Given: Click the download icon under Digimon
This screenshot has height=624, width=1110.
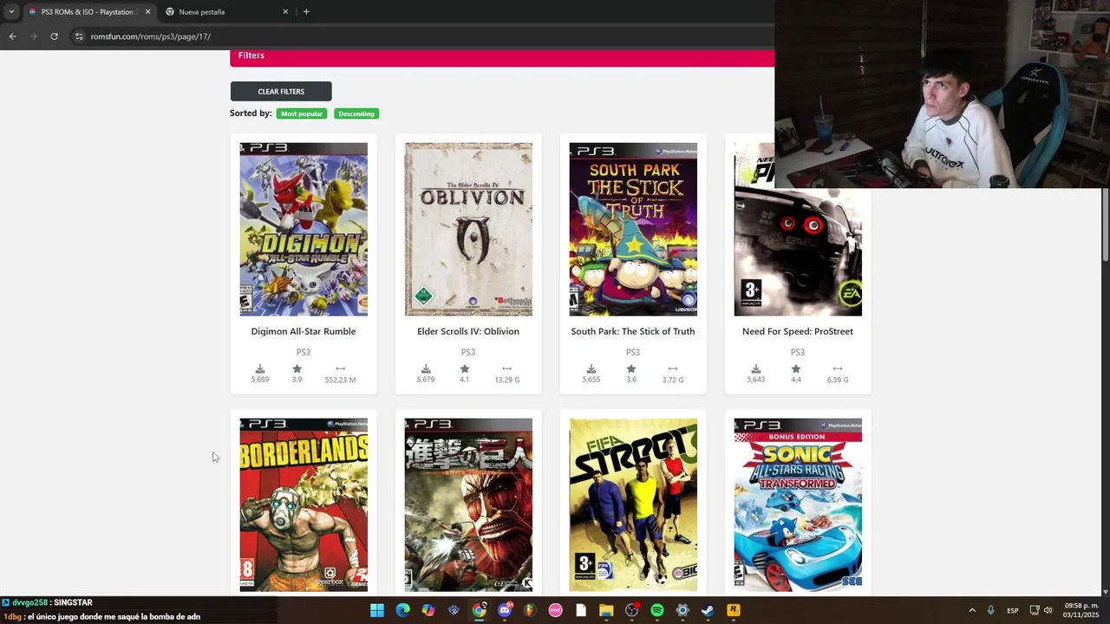Looking at the screenshot, I should (260, 369).
